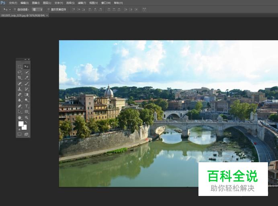Select the Blur tool

click(20, 100)
